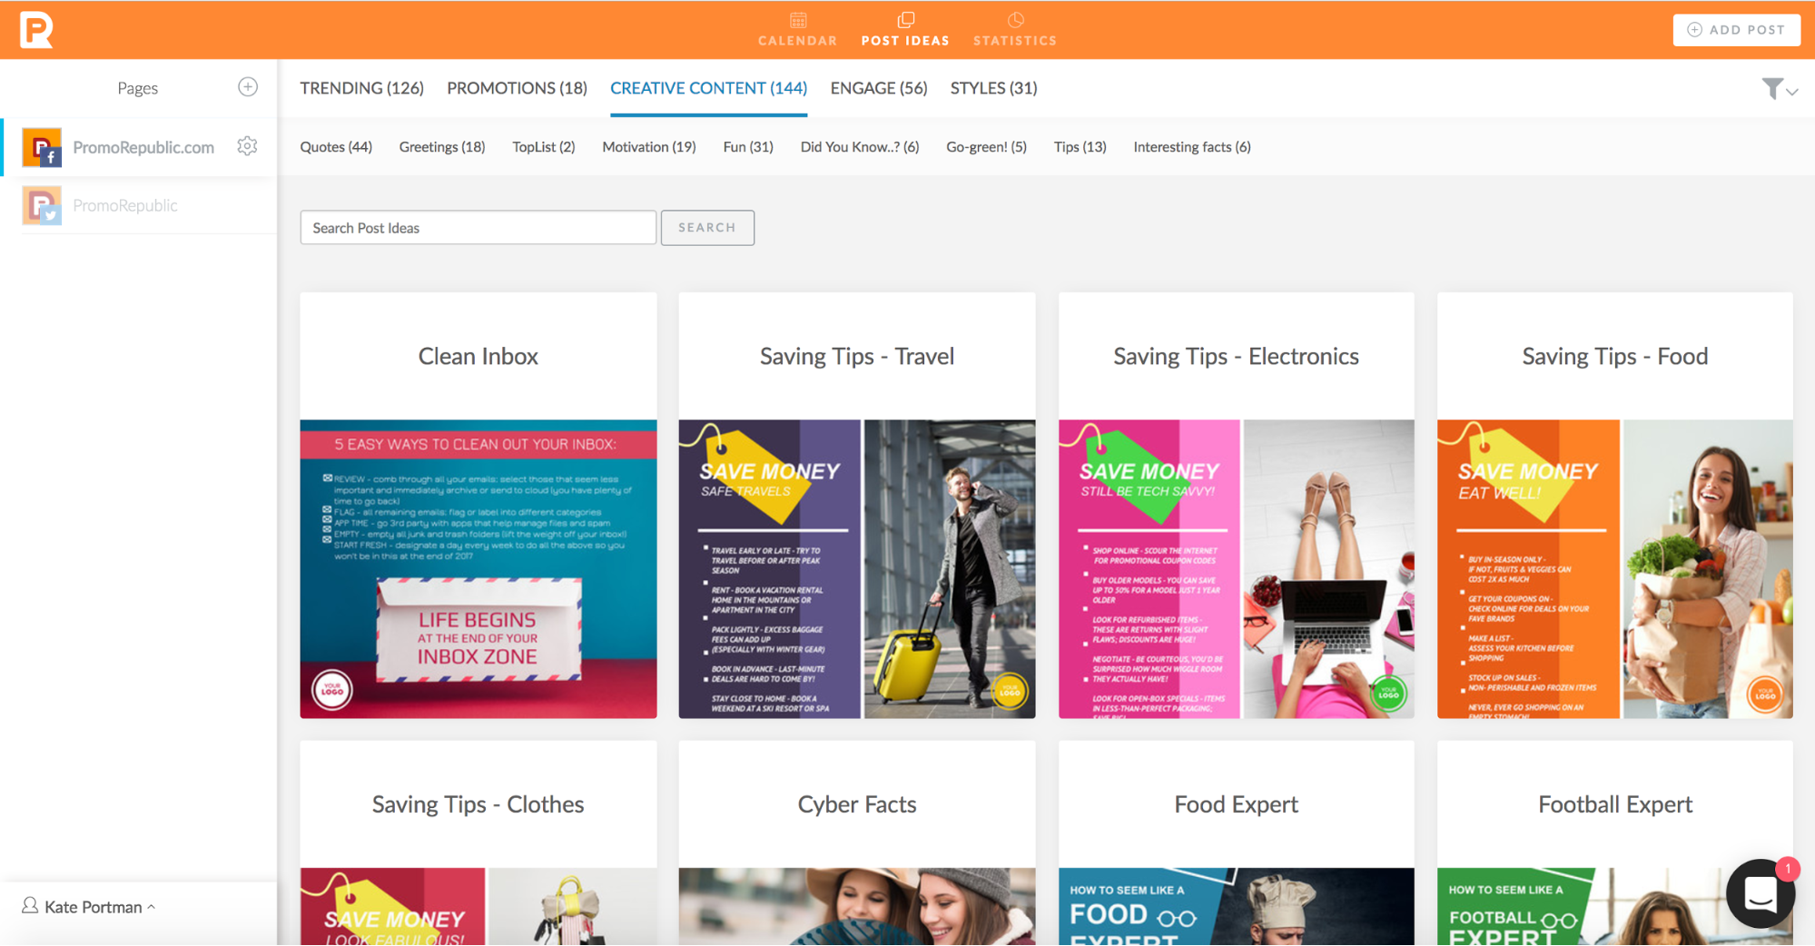Select the PromoRepublic Twitter page name
This screenshot has width=1815, height=946.
[125, 205]
